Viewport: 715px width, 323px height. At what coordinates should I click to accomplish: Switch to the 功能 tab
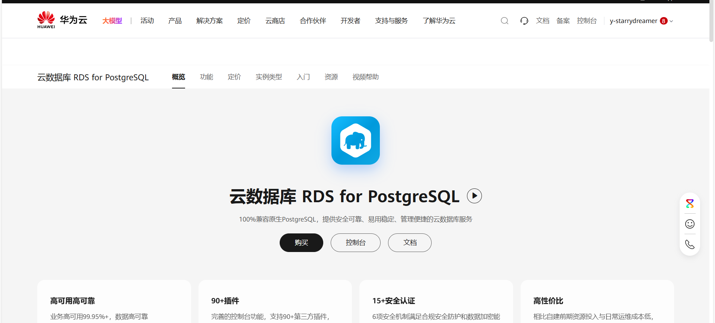point(206,77)
